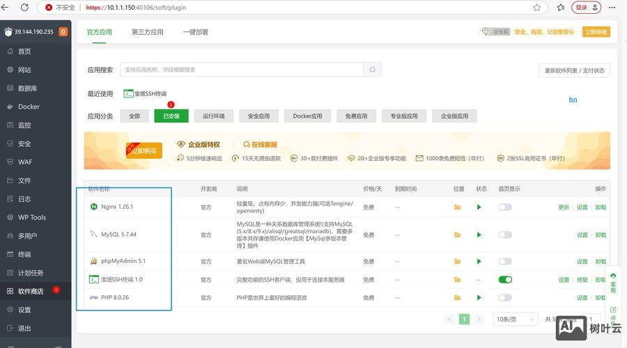Click 立即体验 button
The width and height of the screenshot is (627, 348).
tap(596, 31)
